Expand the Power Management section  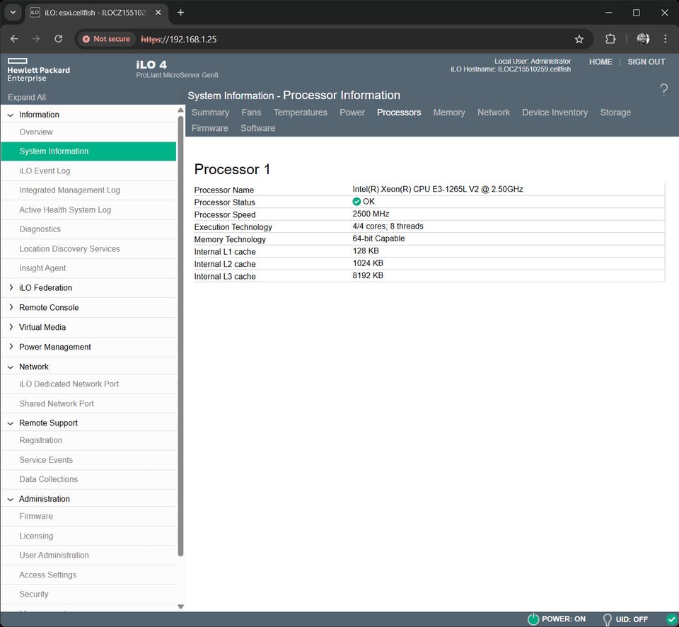[11, 347]
